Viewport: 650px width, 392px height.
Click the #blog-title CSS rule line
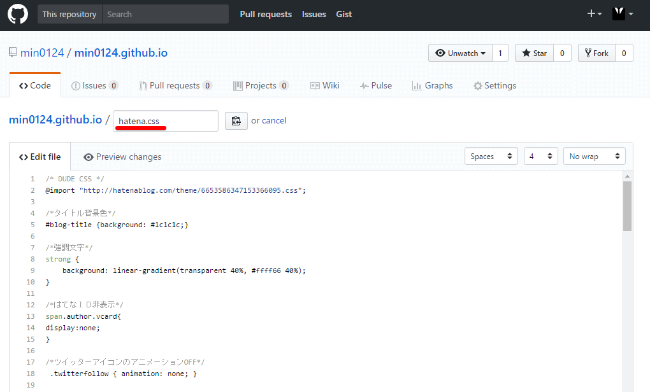tap(117, 225)
